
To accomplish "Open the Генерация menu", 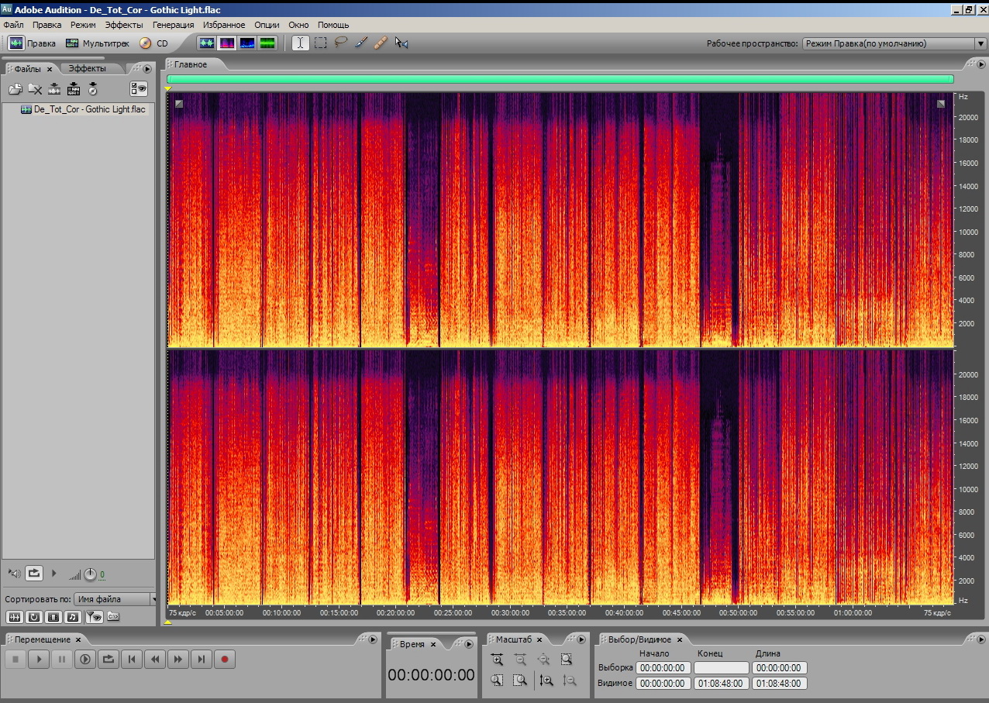I will (x=173, y=25).
